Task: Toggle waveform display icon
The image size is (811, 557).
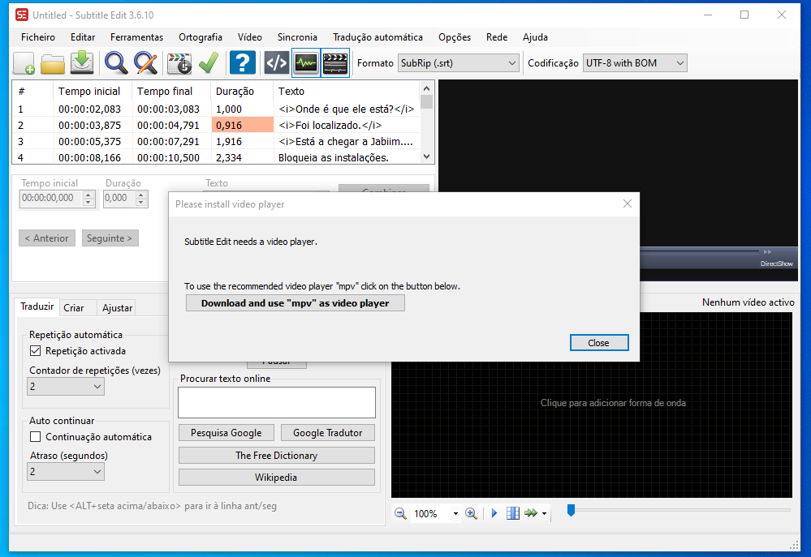Action: click(304, 62)
